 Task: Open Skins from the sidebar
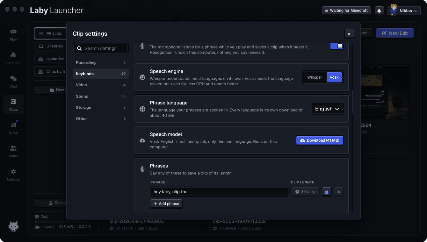point(13,152)
